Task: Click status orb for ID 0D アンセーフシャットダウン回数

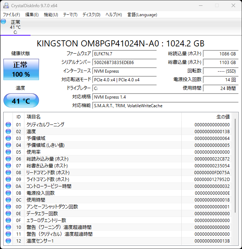Action: pyautogui.click(x=8, y=207)
